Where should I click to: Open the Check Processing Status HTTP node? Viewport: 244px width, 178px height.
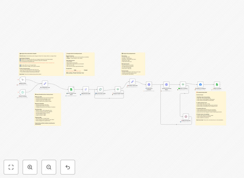(x=166, y=85)
